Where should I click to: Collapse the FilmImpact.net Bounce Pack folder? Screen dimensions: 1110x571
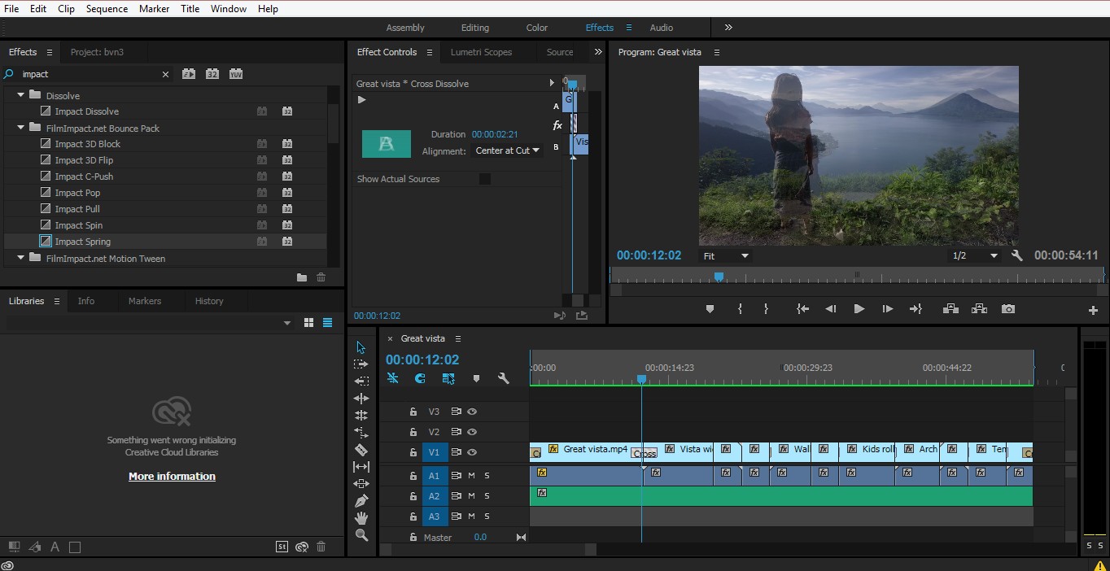click(21, 128)
